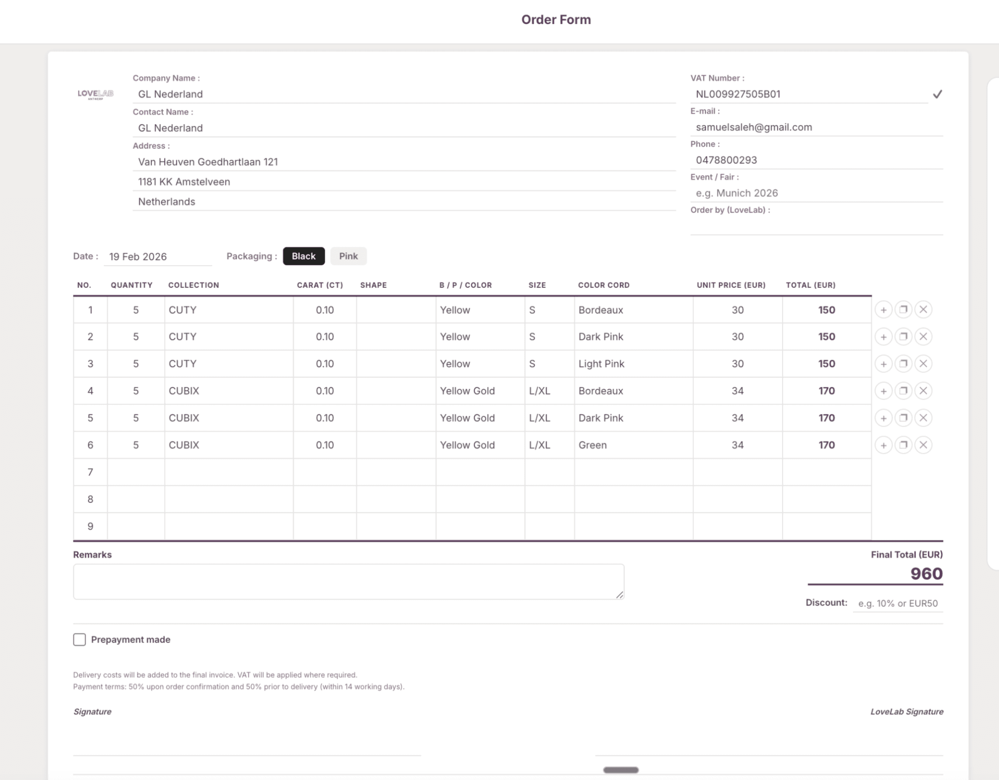The image size is (999, 780).
Task: Add a new row under the CUTY Bordeaux item
Action: point(884,310)
